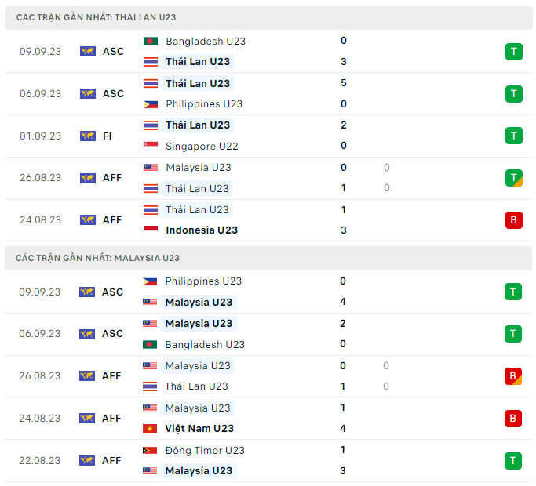
Task: Select the 'Các trận gần nhất: Malaysia U23' header
Action: pyautogui.click(x=97, y=258)
